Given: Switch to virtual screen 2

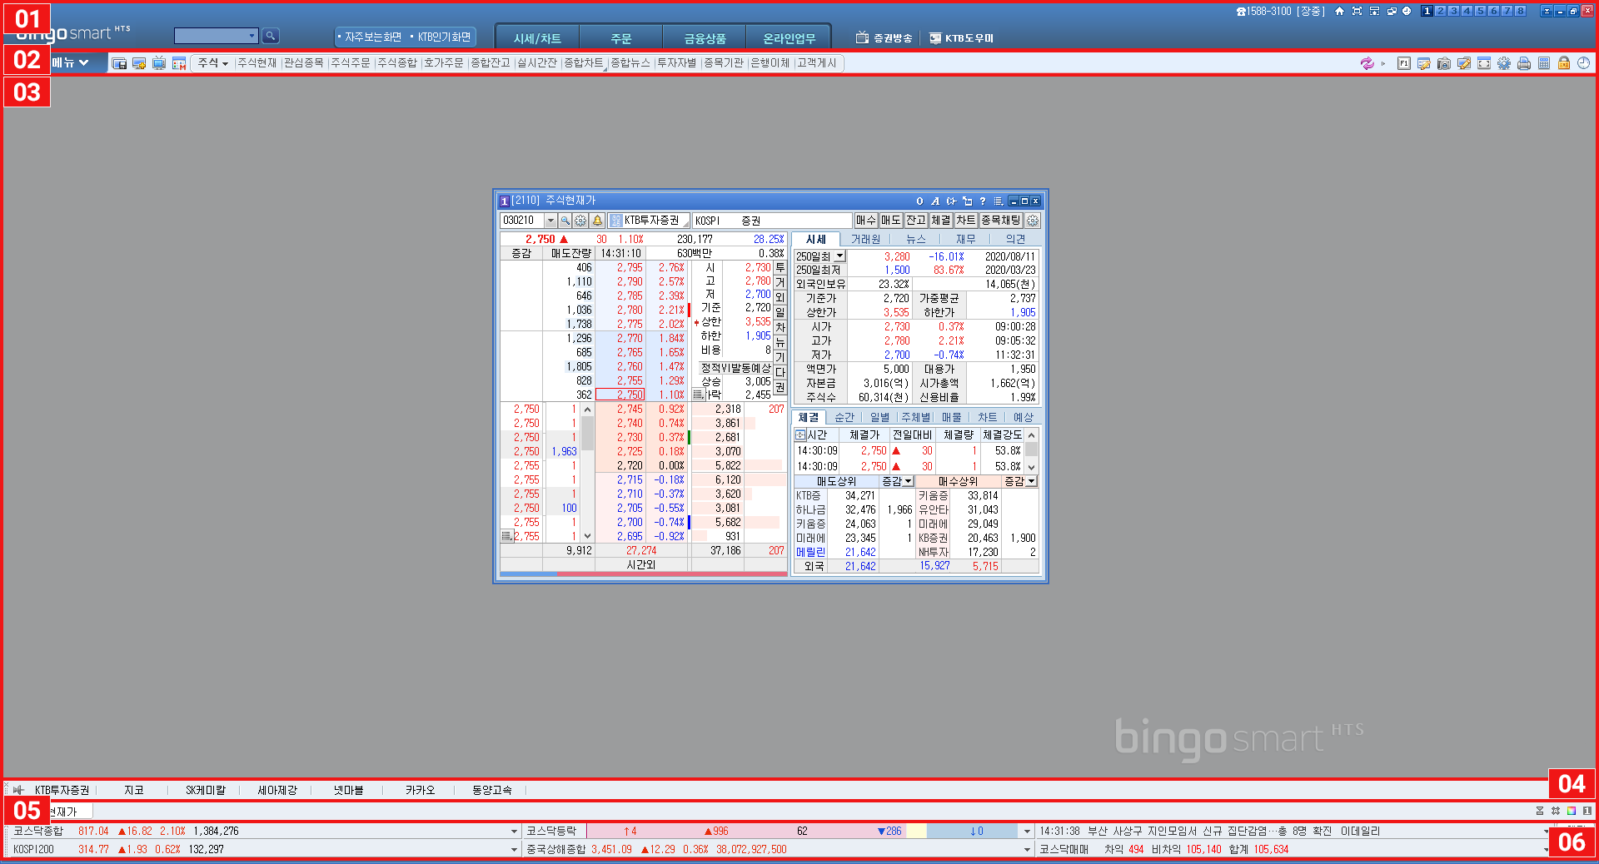Looking at the screenshot, I should pyautogui.click(x=1440, y=11).
